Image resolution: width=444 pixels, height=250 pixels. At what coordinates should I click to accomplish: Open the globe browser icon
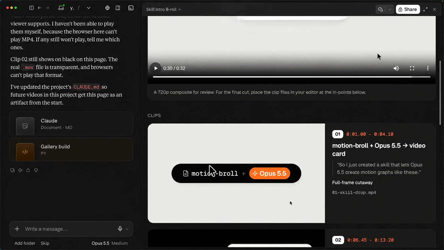coord(107,8)
